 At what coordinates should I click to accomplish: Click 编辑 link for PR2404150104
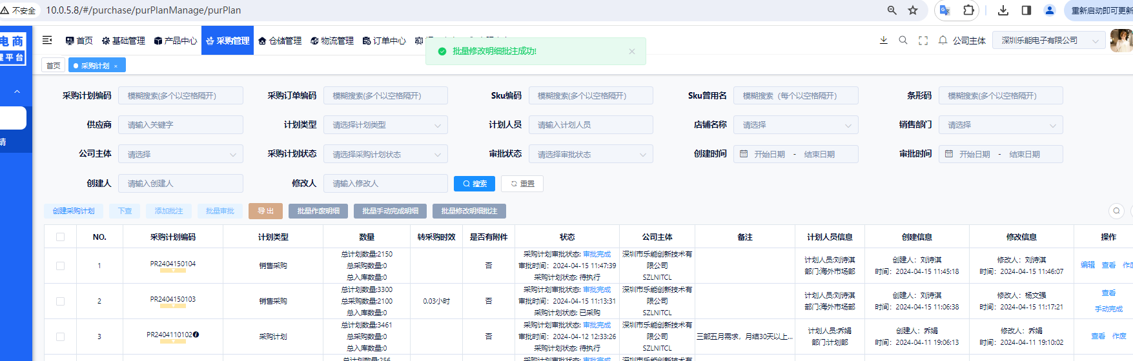tap(1088, 265)
